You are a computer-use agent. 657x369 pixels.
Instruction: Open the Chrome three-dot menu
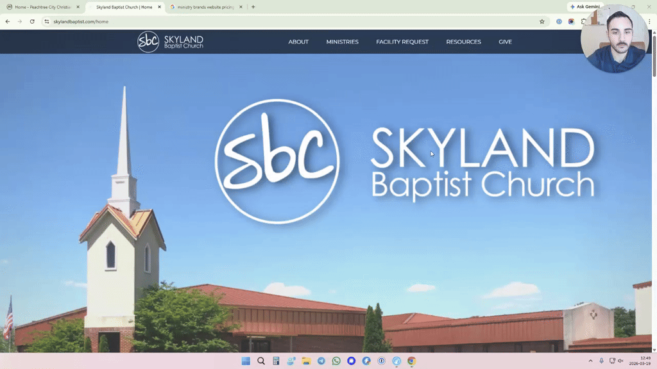click(x=650, y=21)
